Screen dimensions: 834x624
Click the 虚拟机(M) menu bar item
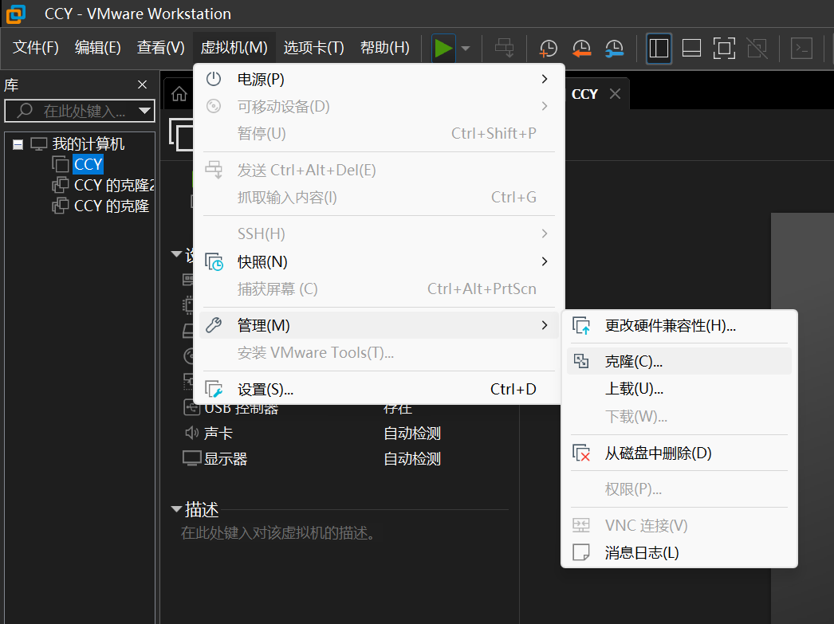point(234,48)
